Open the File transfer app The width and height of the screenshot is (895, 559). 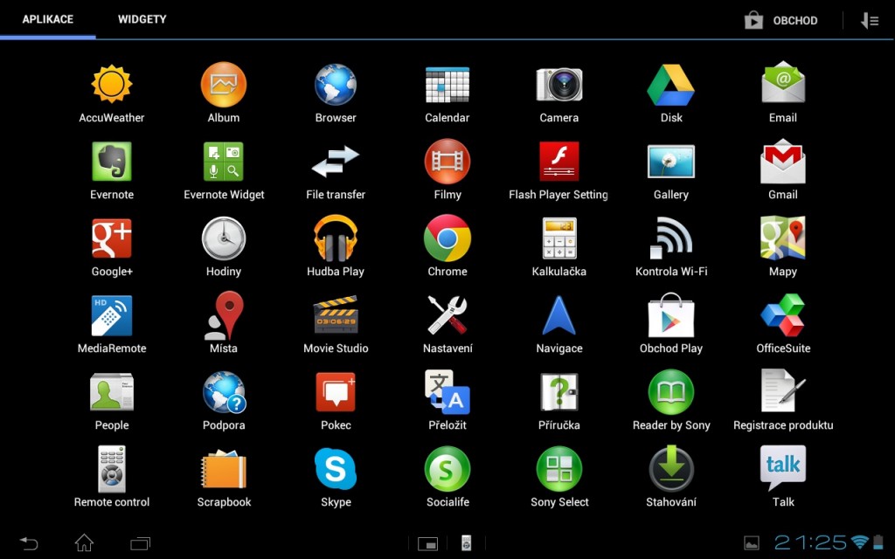click(x=336, y=162)
